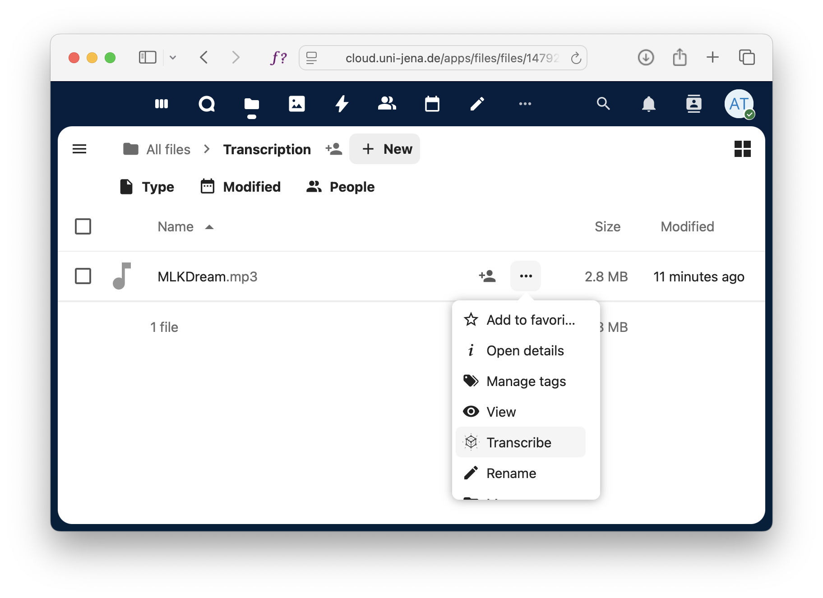The height and width of the screenshot is (598, 823).
Task: Toggle the files navigation hamburger menu
Action: click(x=79, y=149)
